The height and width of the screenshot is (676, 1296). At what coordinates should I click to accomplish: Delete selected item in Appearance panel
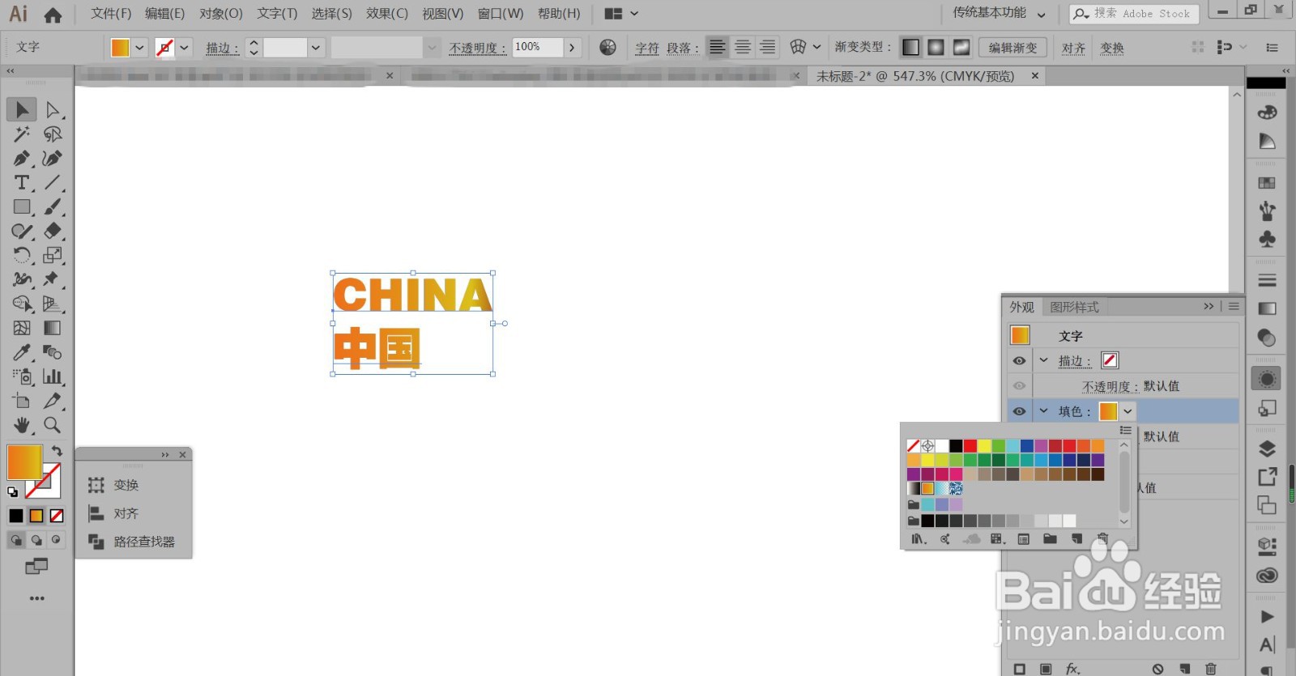click(1211, 669)
